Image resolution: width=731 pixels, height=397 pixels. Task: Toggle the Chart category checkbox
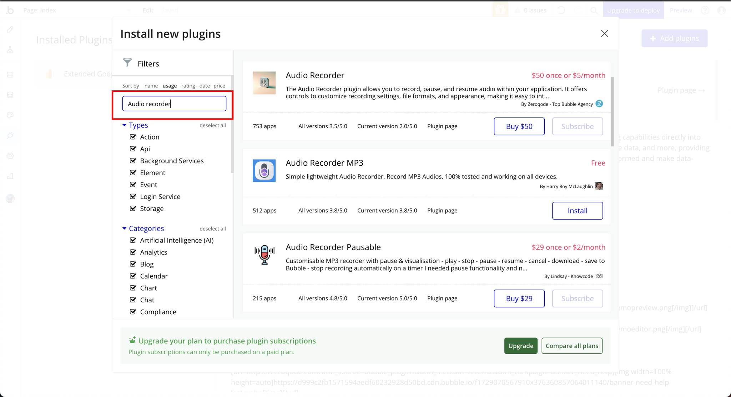tap(133, 288)
